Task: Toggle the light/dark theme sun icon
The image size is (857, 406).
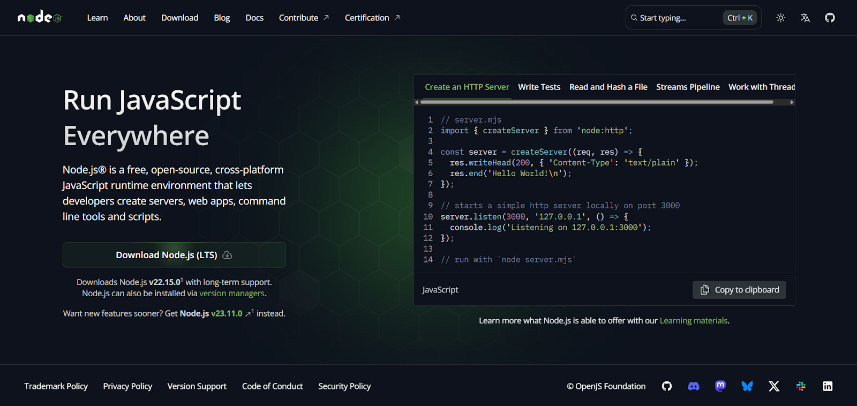Action: pos(781,18)
